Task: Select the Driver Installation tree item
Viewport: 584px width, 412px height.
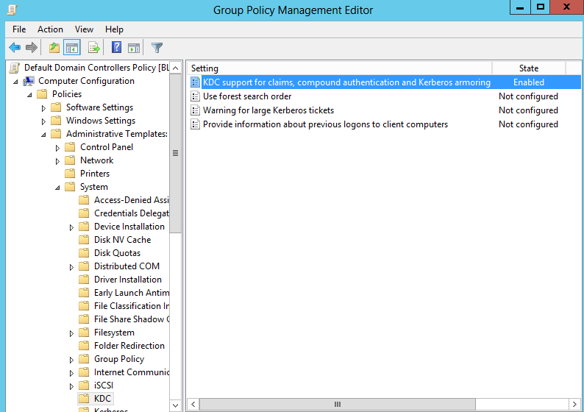Action: pyautogui.click(x=128, y=280)
